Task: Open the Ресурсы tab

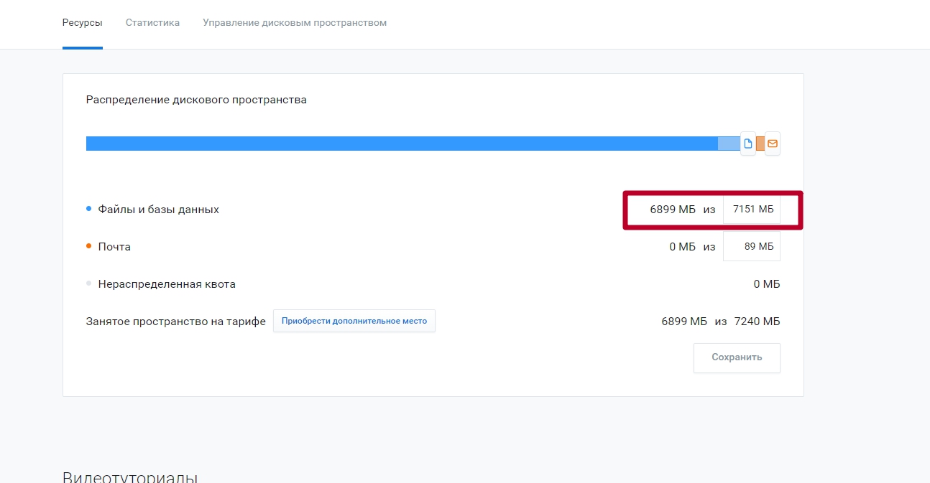Action: click(82, 23)
